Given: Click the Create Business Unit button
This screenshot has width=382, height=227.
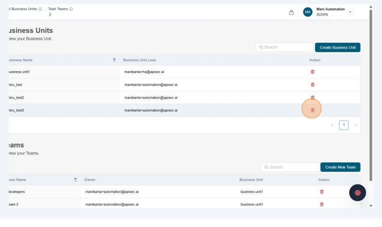Looking at the screenshot, I should point(337,48).
